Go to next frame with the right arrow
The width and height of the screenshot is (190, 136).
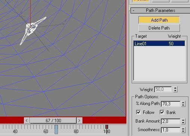(79, 120)
